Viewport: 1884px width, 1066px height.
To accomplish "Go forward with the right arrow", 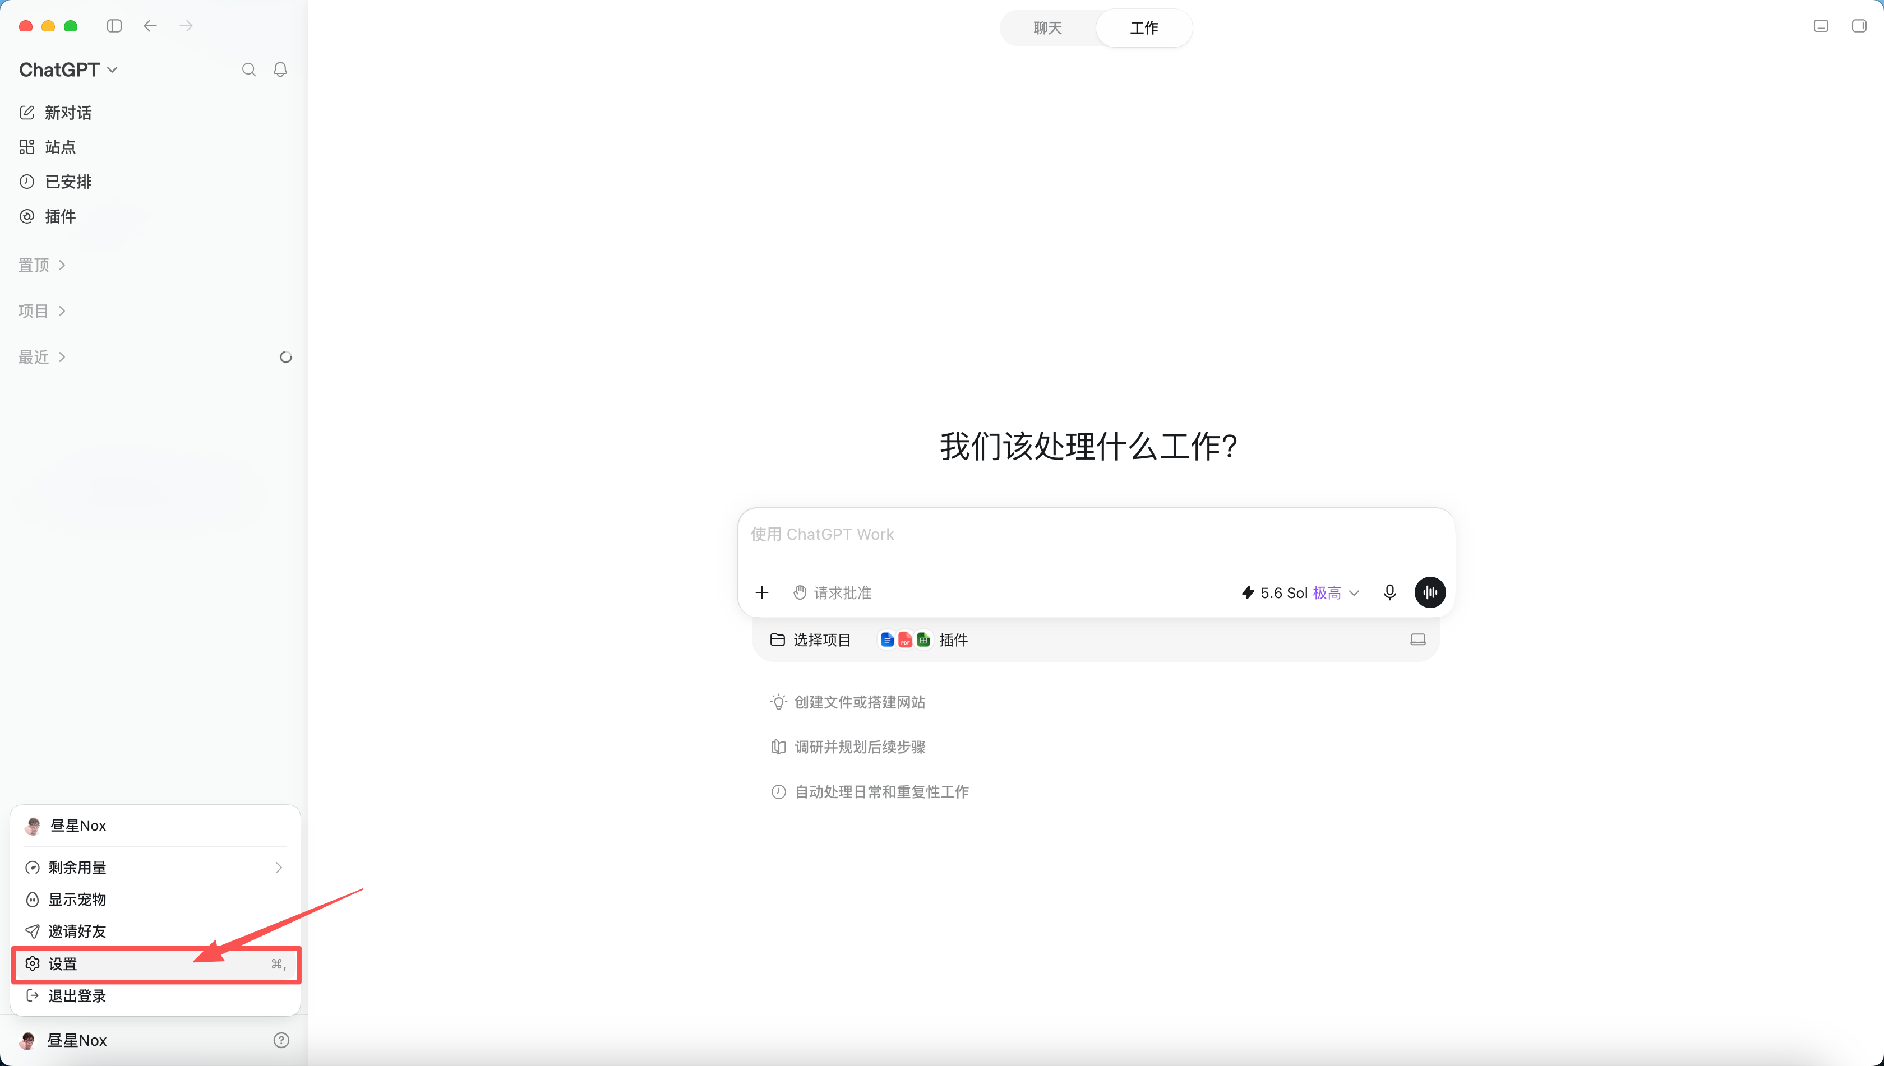I will tap(186, 26).
